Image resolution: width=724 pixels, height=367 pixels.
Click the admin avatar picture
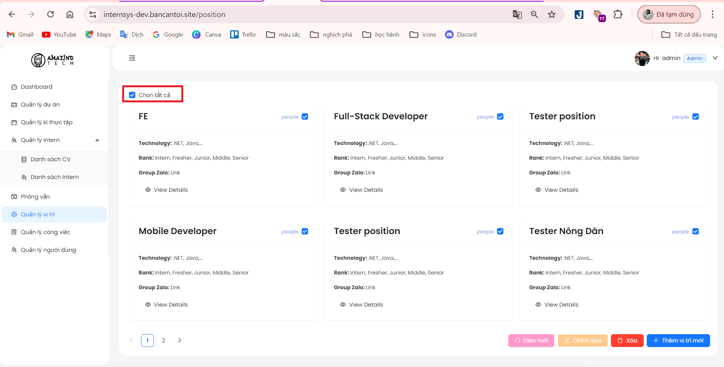(642, 58)
